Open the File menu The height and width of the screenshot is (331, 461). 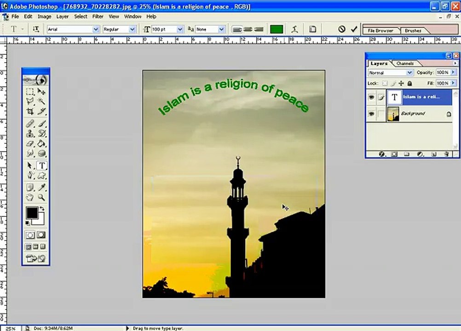[15, 17]
